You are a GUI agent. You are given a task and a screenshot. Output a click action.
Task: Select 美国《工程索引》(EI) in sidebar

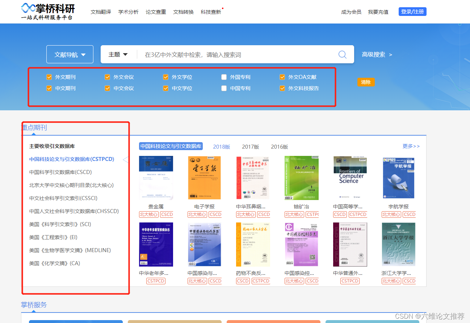[53, 237]
